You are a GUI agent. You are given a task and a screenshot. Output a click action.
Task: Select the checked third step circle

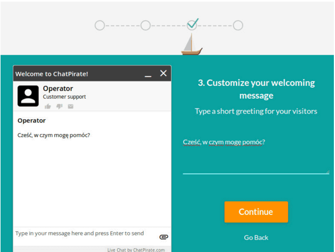coord(192,25)
